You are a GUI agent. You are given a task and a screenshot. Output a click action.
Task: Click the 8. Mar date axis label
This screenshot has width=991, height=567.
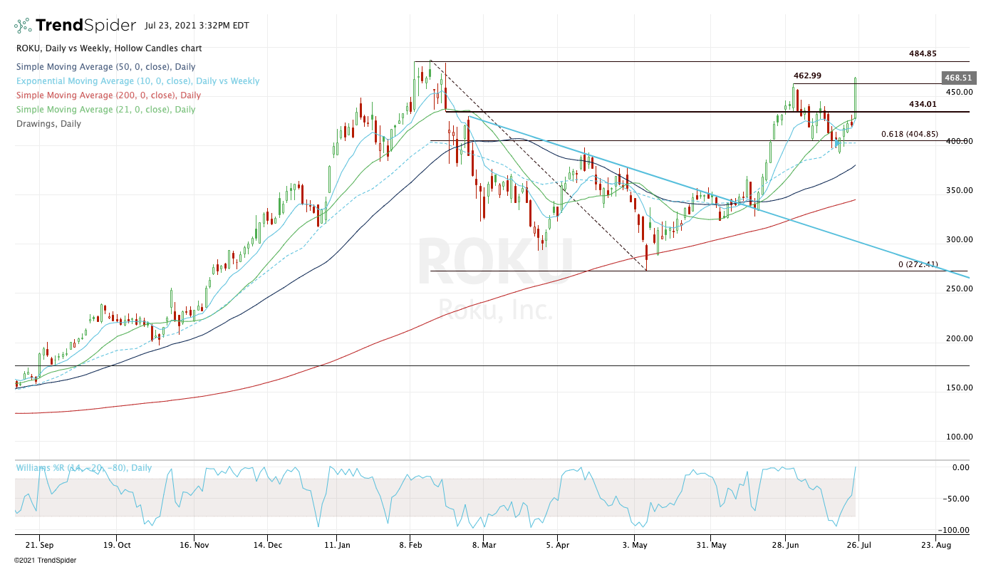(483, 544)
